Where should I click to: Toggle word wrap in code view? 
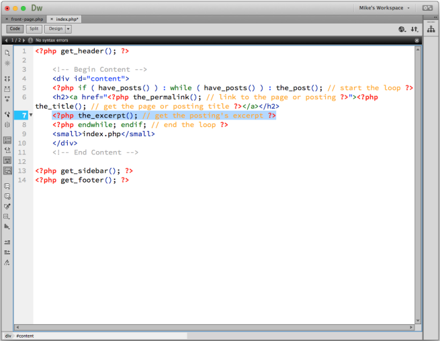point(7,160)
